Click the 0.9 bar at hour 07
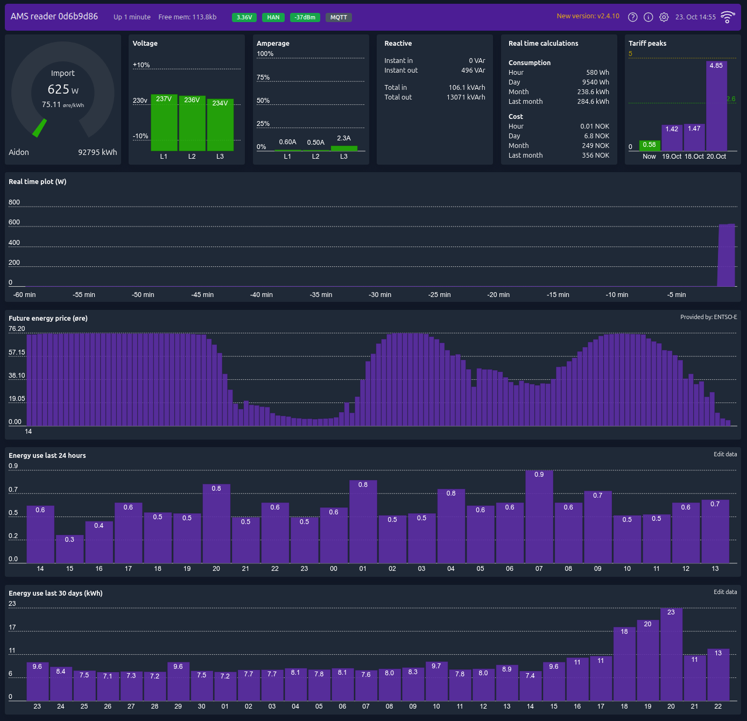 click(539, 517)
